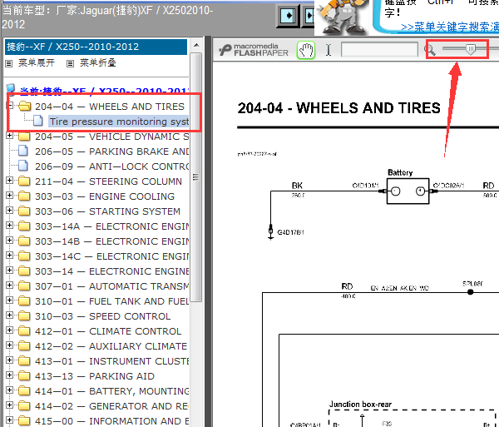Expand the 412-01 CLIMATE CONTROL node
499x427 pixels.
point(10,330)
